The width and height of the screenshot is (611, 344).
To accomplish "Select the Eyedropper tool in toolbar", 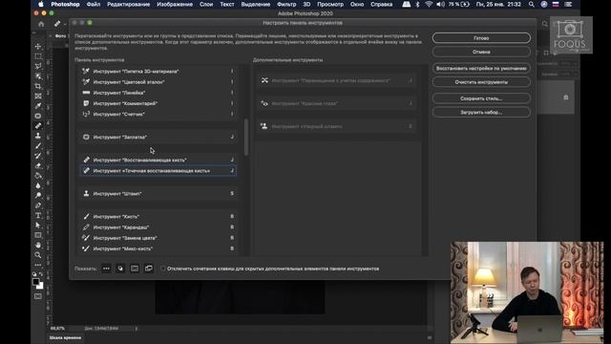I will pyautogui.click(x=38, y=106).
